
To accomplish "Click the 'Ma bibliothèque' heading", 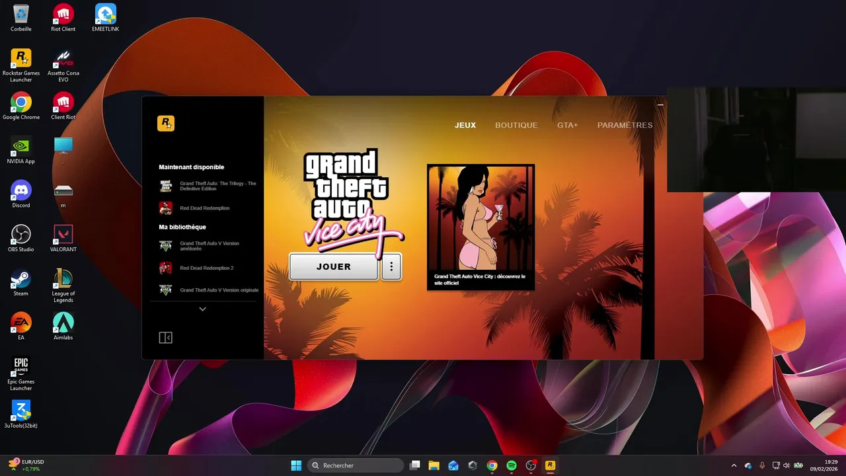I will coord(182,227).
